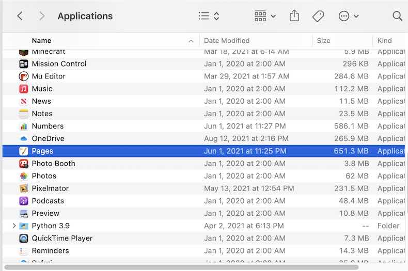Select the Music app icon
The image size is (408, 271).
[x=24, y=89]
